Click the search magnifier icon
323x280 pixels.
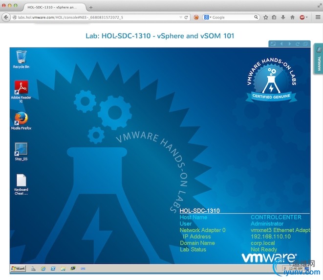(256, 17)
